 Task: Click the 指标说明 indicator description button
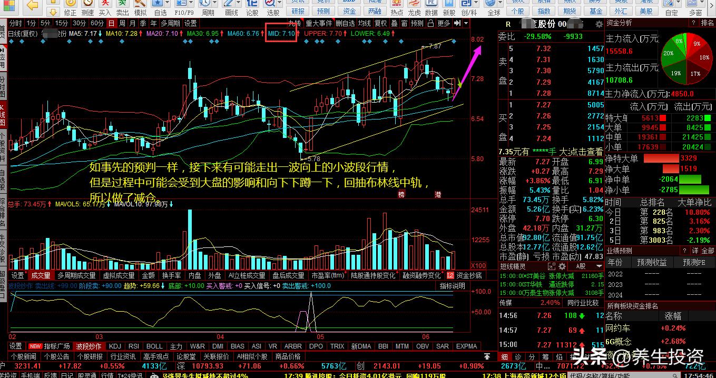tap(453, 285)
